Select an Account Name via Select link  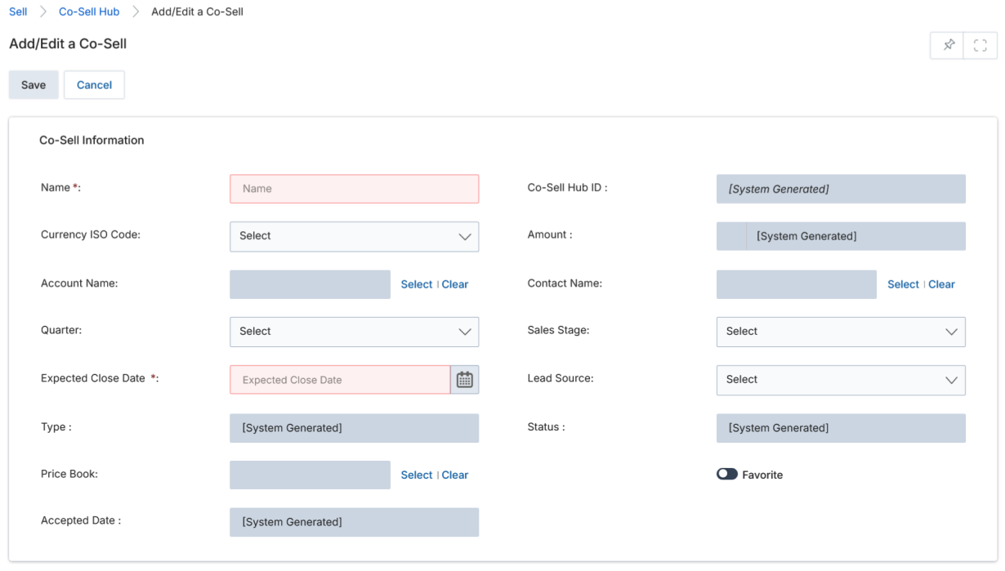coord(416,284)
